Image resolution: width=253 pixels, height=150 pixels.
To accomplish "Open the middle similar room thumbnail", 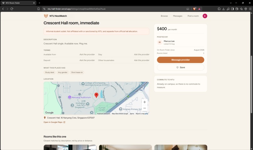I will tap(125, 147).
